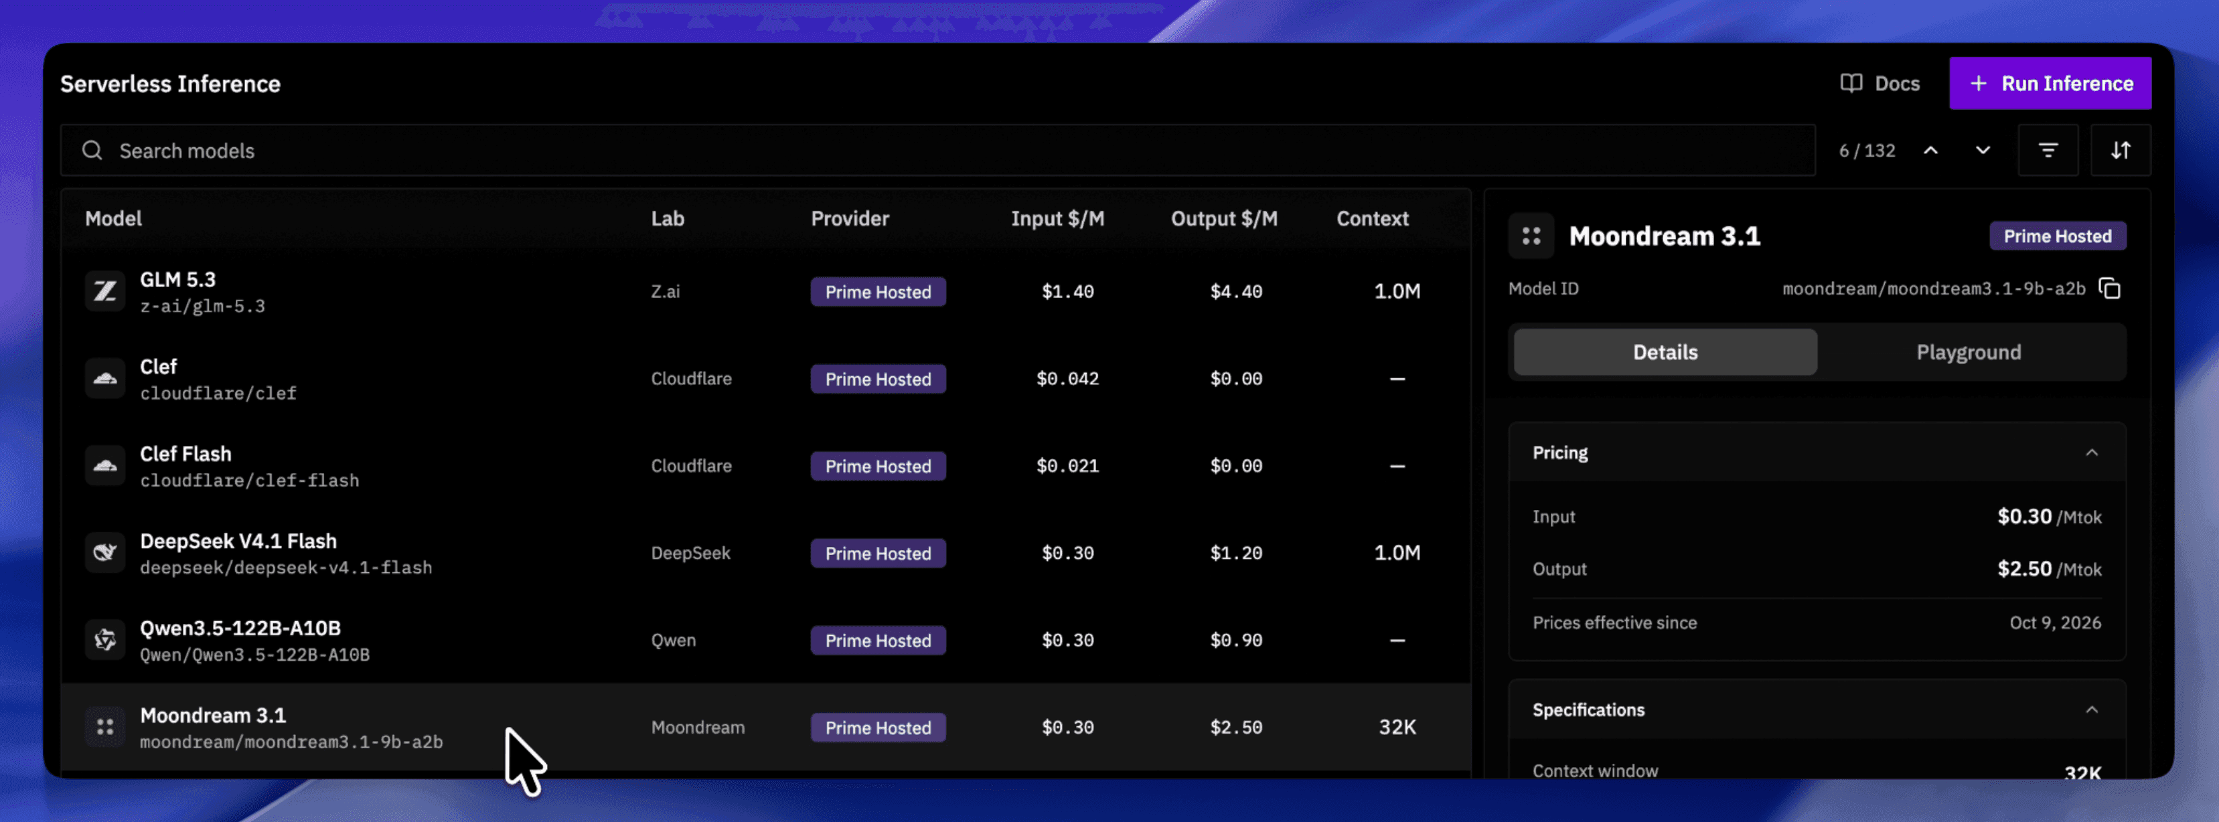Click the Z.ai logo icon for GLM 5.3

pos(105,292)
